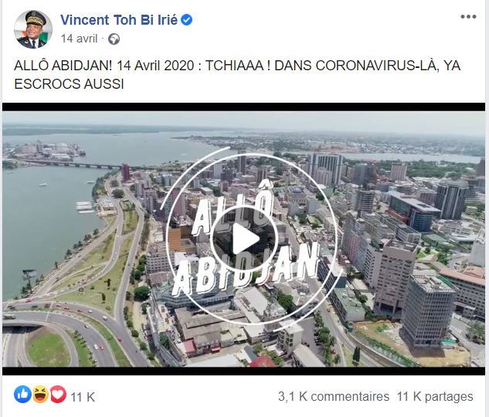This screenshot has width=489, height=417.
Task: Open the 11 K reactions count
Action: (x=83, y=397)
